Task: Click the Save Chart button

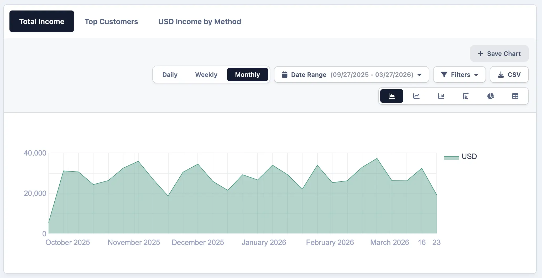Action: click(499, 54)
